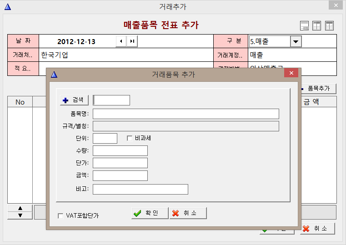Click the 적 요.. label button
The image size is (346, 245).
coord(23,69)
